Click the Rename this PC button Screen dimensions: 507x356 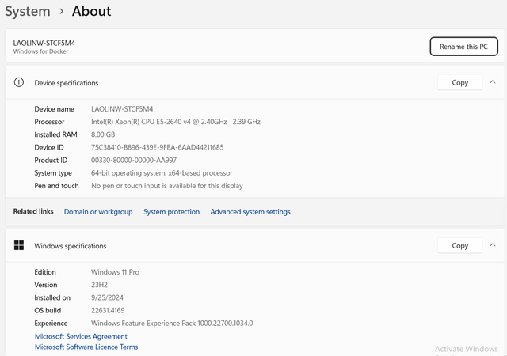463,47
